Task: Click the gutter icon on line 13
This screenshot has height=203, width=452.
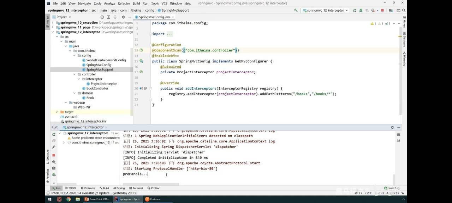Action: click(x=141, y=50)
